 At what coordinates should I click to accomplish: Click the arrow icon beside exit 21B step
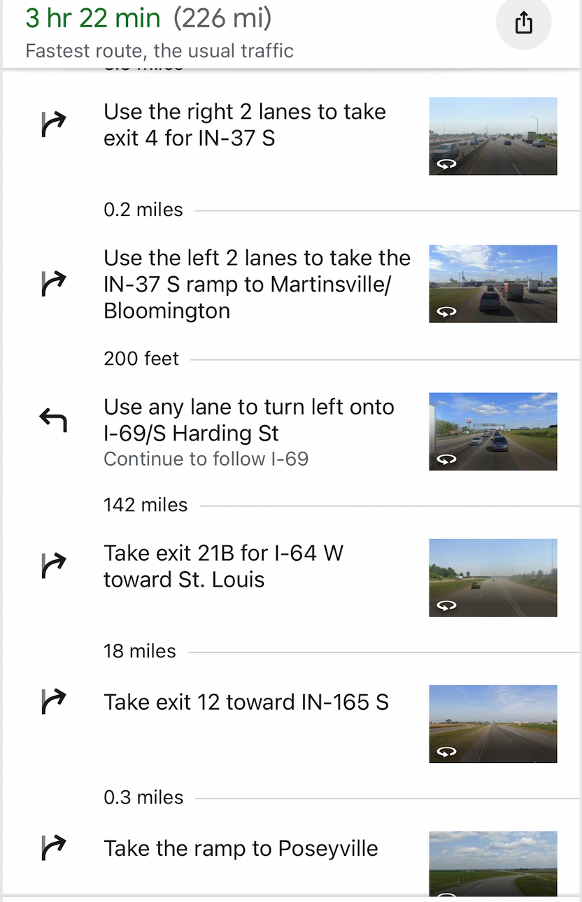[53, 566]
